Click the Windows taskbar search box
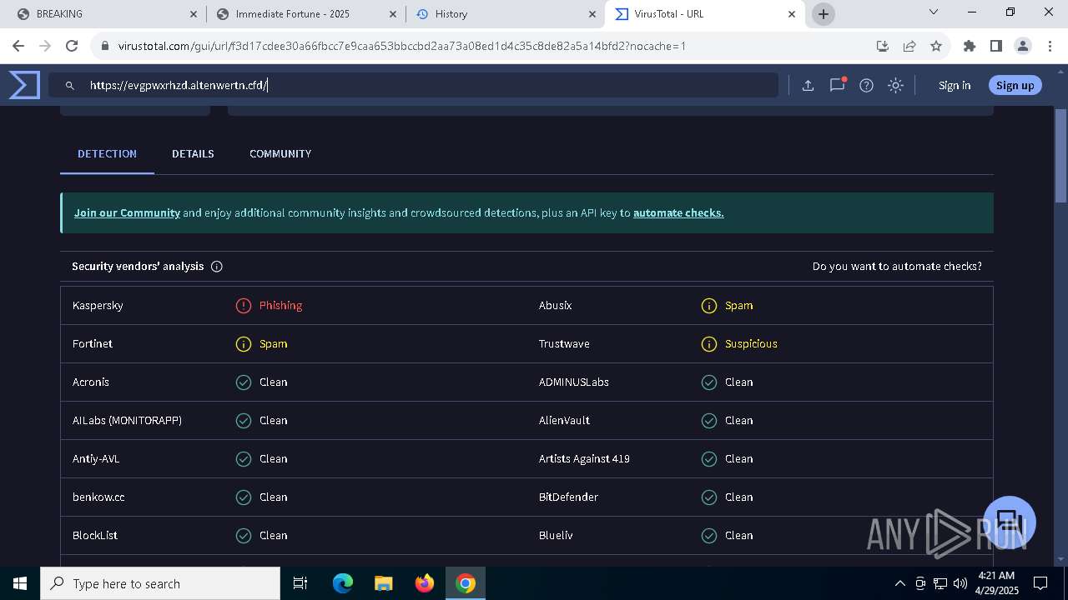Image resolution: width=1068 pixels, height=600 pixels. click(x=160, y=583)
